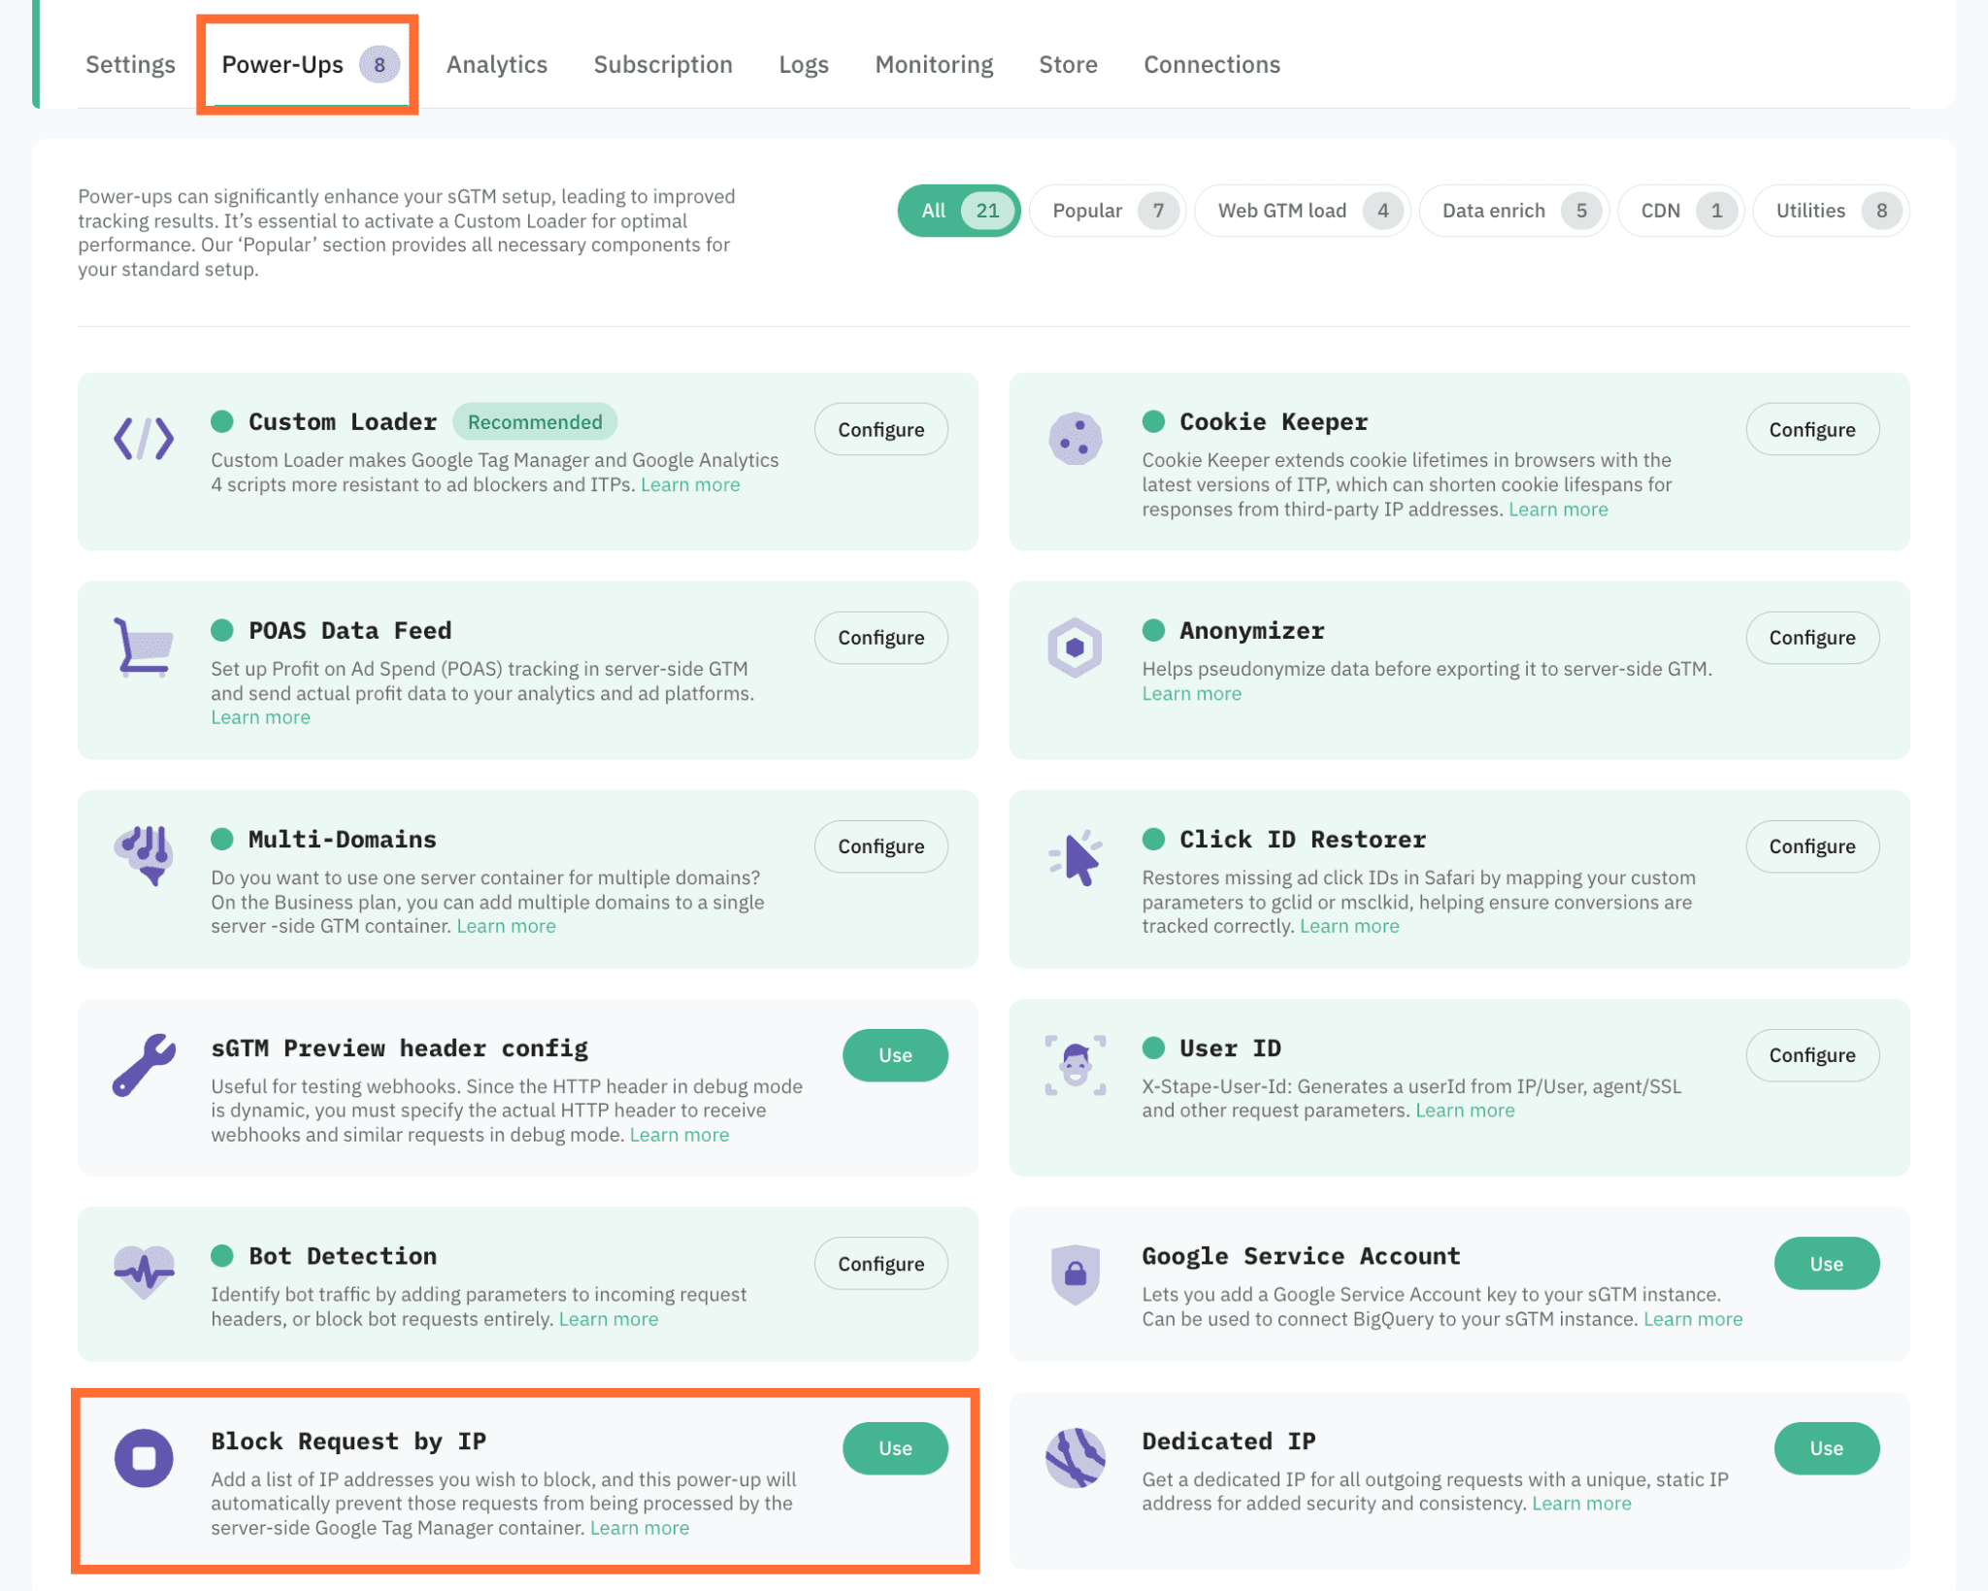Screen dimensions: 1988x1591
Task: Configure the User ID power-up
Action: 1811,1055
